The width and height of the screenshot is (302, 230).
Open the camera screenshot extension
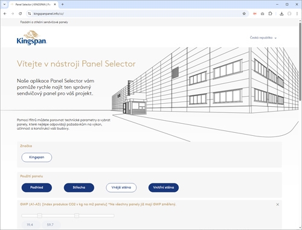pyautogui.click(x=262, y=14)
